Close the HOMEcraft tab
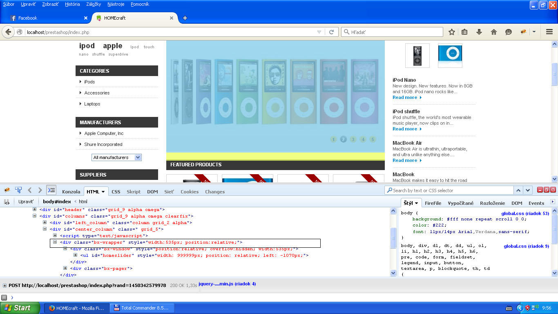 (172, 18)
